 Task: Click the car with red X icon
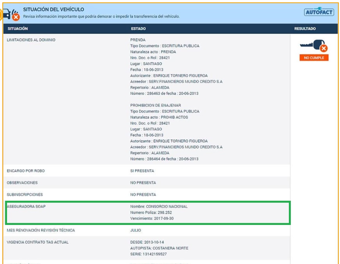[11, 15]
